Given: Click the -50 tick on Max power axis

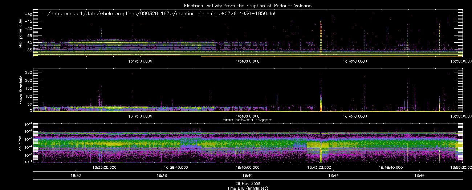Looking at the screenshot, I should [29, 28].
